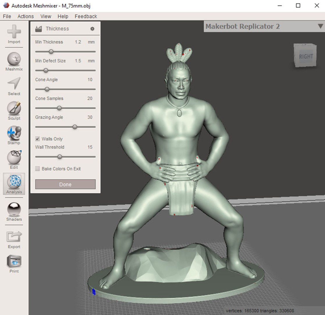Open the Stamp tool
This screenshot has width=325, height=315.
(14, 135)
